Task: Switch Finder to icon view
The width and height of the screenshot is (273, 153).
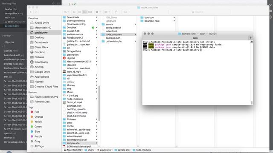Action: [x=74, y=12]
